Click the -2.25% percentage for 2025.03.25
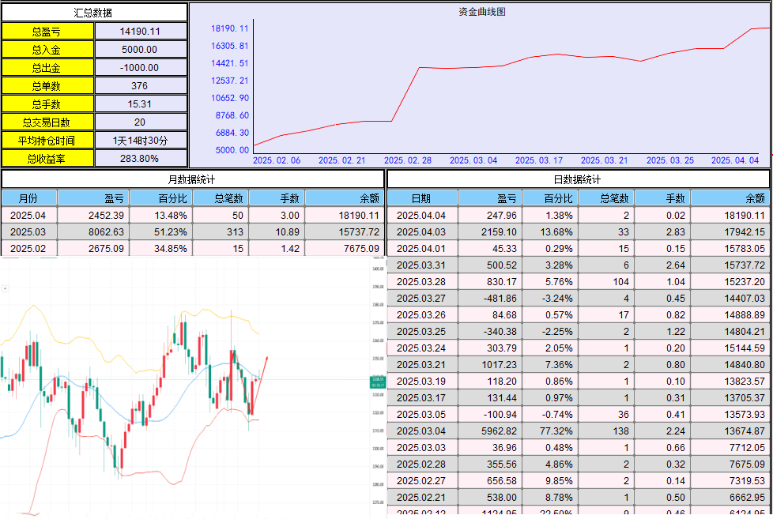Viewport: 773px width, 519px height. point(557,332)
